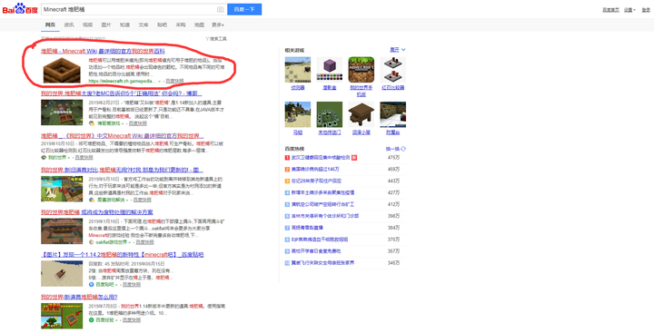
Task: Click the enchanting table bookshelf image
Action: click(393, 114)
